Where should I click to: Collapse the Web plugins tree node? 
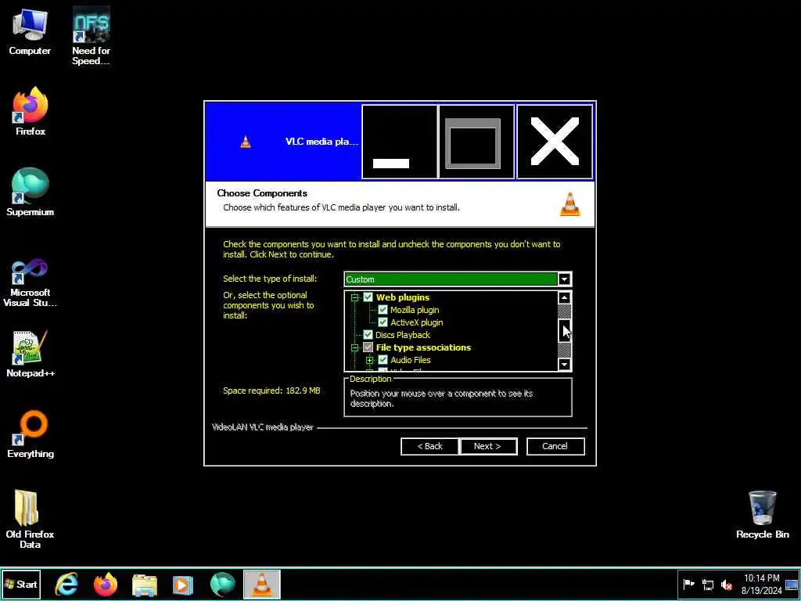coord(354,297)
